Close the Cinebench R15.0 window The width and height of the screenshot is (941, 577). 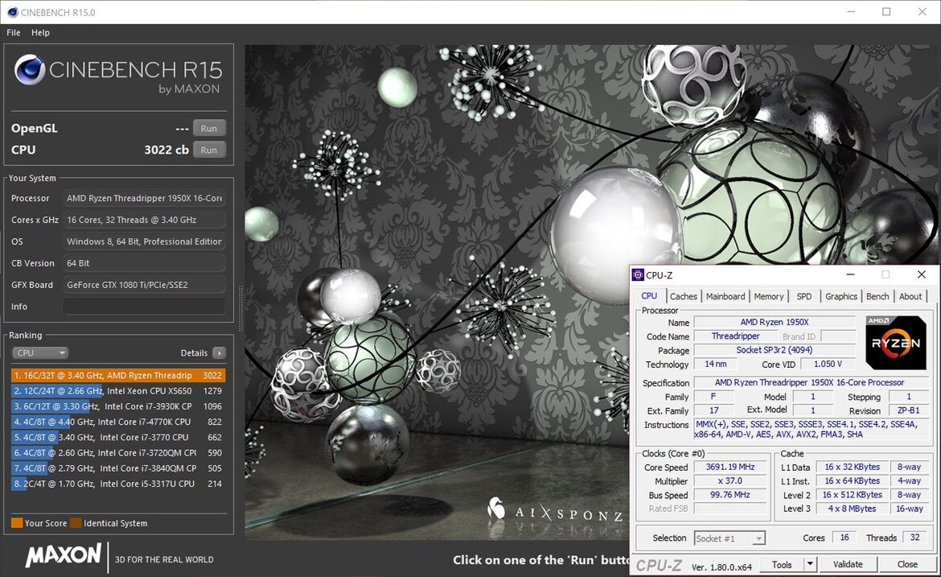click(923, 12)
